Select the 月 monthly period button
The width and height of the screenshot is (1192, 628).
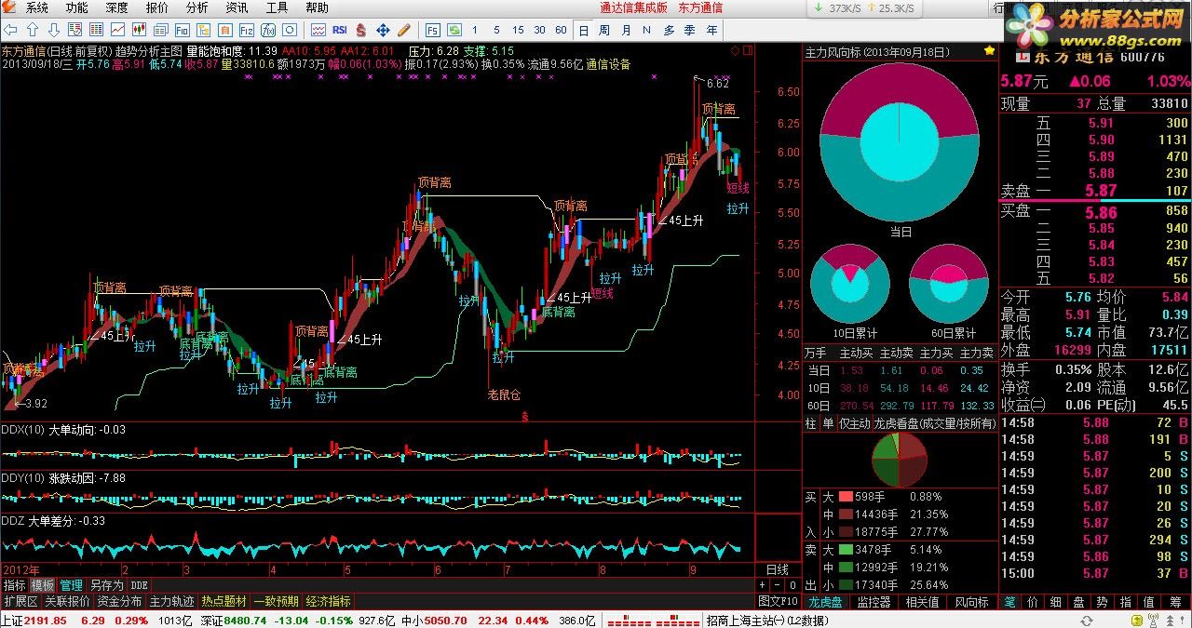(626, 30)
